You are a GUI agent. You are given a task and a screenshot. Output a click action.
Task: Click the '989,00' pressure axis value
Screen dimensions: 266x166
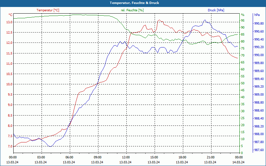(259, 95)
